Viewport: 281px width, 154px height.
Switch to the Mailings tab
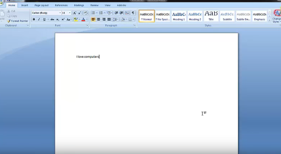tap(79, 5)
